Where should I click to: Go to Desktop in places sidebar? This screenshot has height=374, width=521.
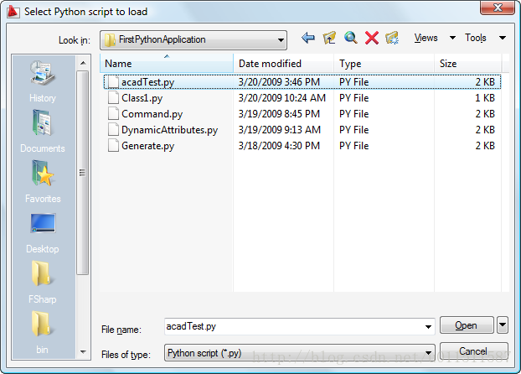(x=42, y=232)
